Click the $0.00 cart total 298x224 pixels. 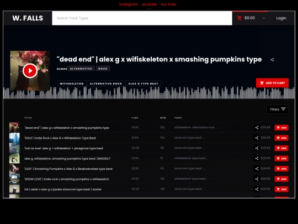coord(249,18)
